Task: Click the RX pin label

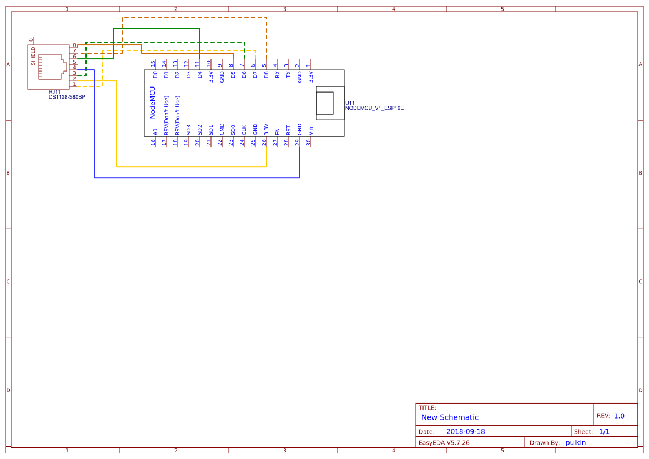Action: click(x=278, y=74)
